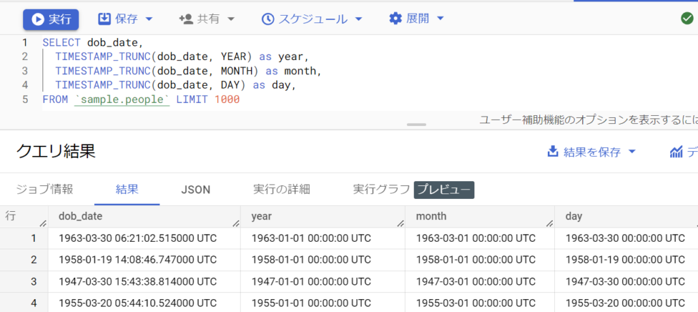
Task: Click line number 5 in editor gutter
Action: point(25,99)
